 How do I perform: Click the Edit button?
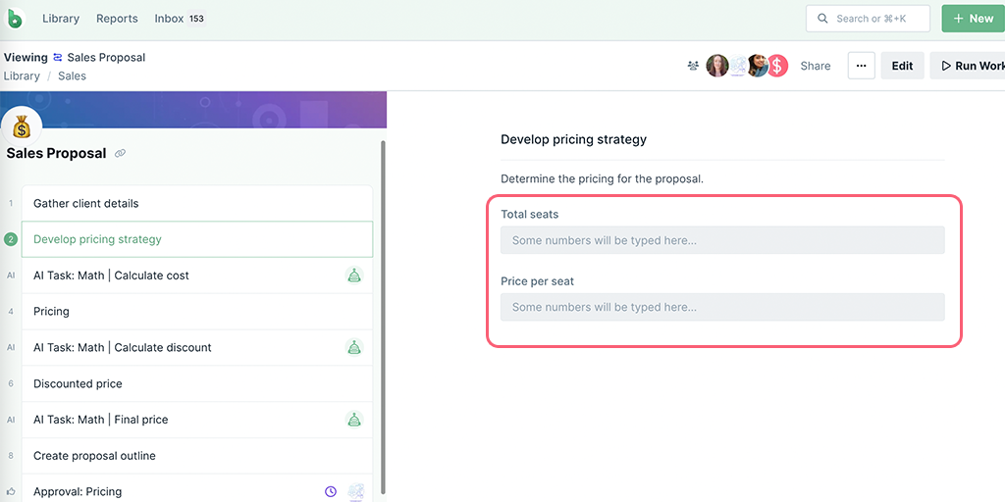(x=903, y=66)
